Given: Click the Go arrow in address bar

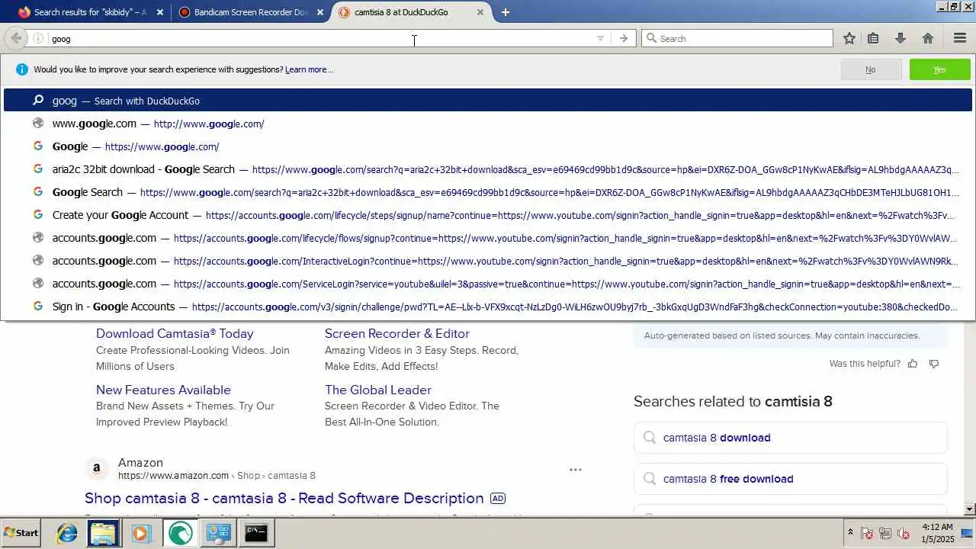Looking at the screenshot, I should point(624,38).
